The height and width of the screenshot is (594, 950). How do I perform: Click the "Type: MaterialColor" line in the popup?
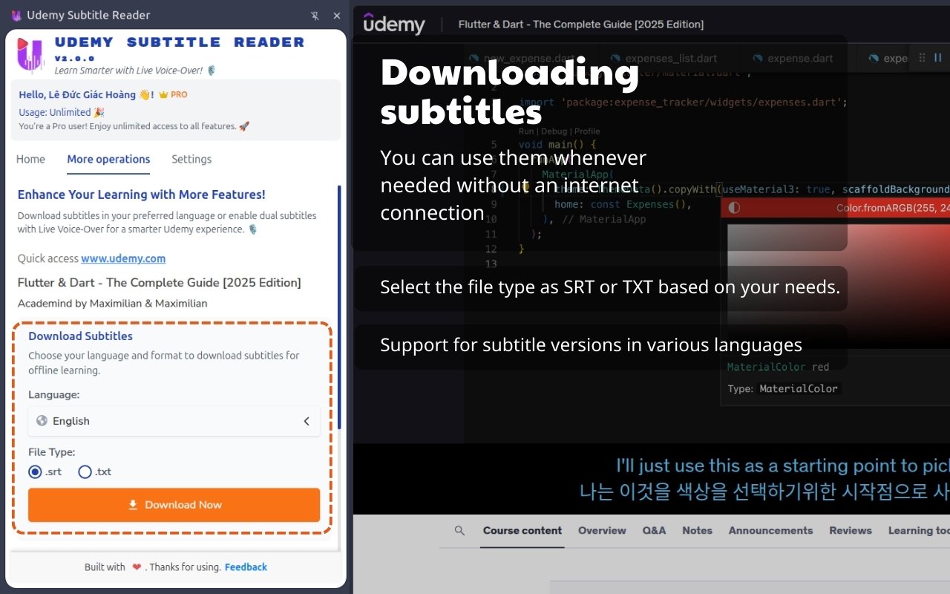click(782, 388)
